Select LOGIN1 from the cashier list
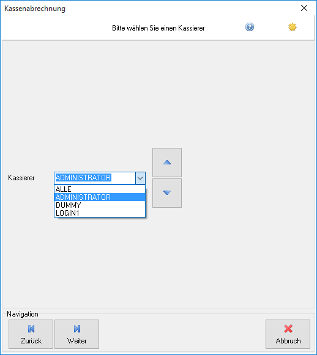 100,213
